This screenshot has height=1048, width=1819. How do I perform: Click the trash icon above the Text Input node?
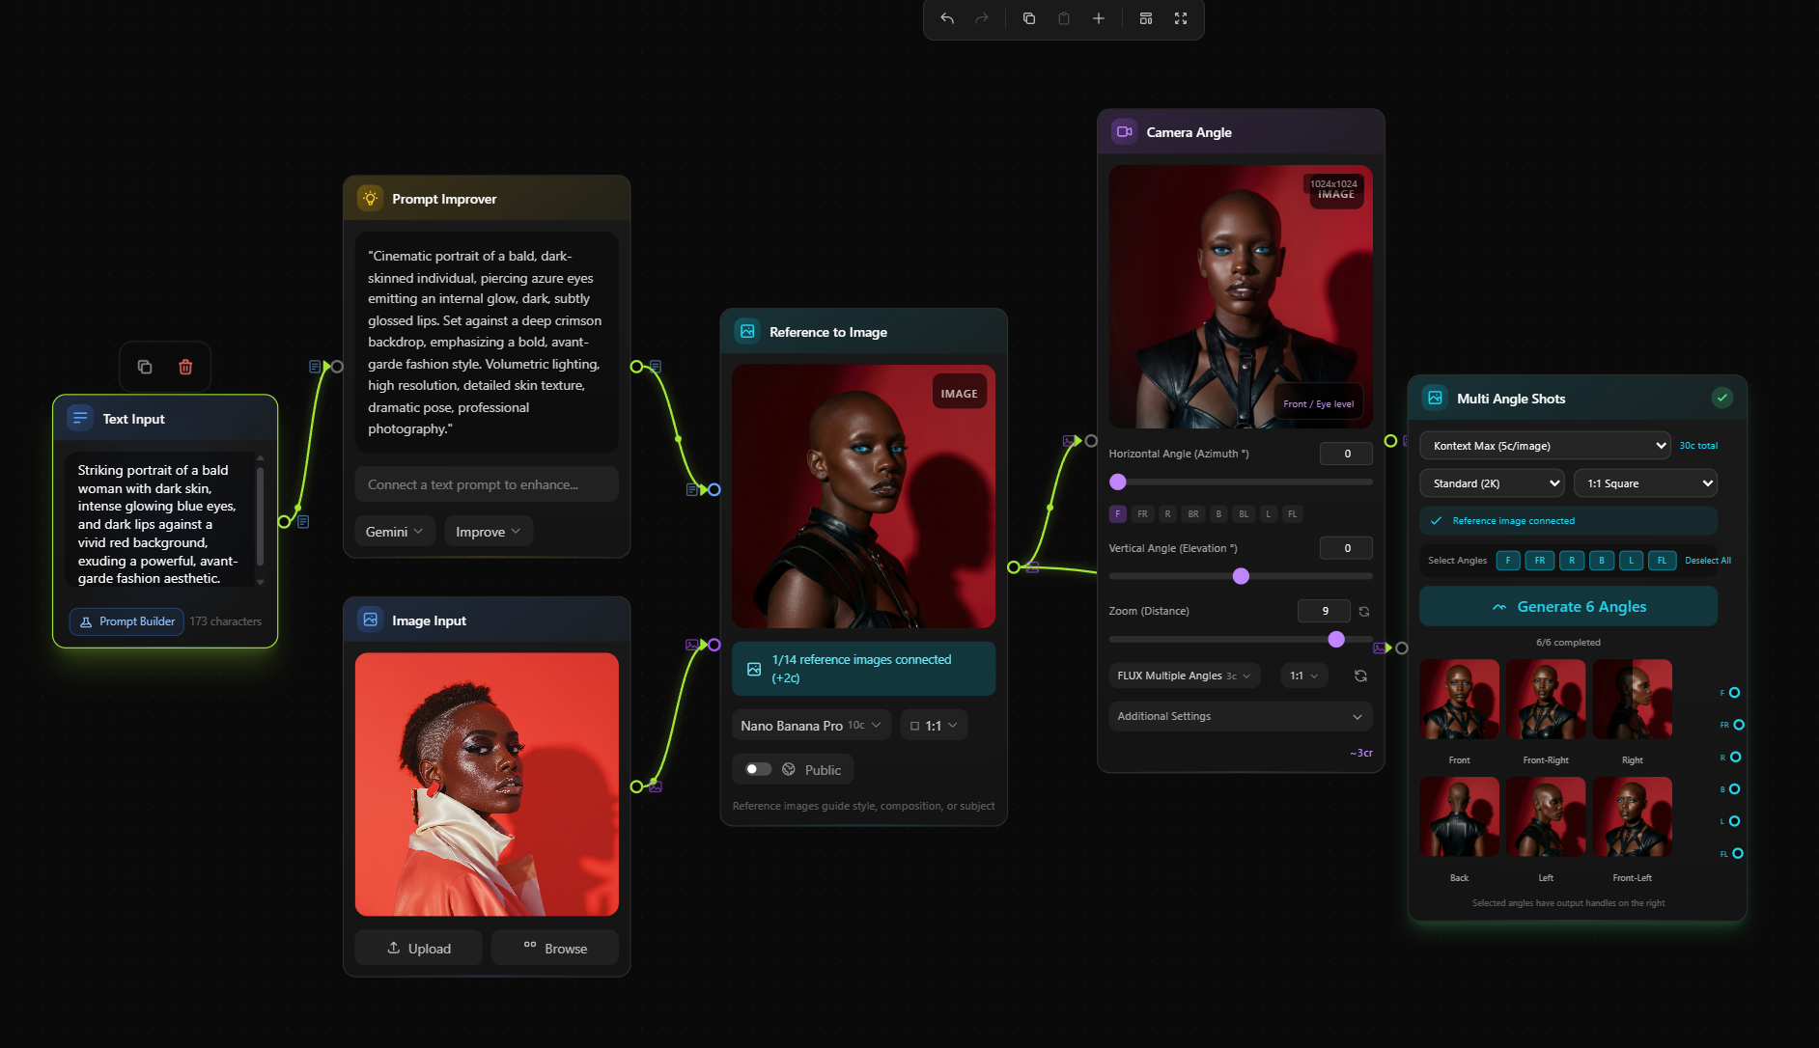pos(185,367)
